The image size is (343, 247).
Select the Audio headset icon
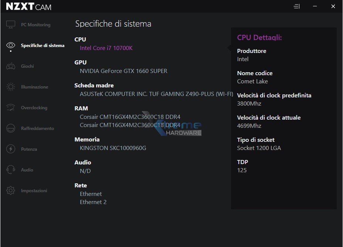(x=11, y=170)
